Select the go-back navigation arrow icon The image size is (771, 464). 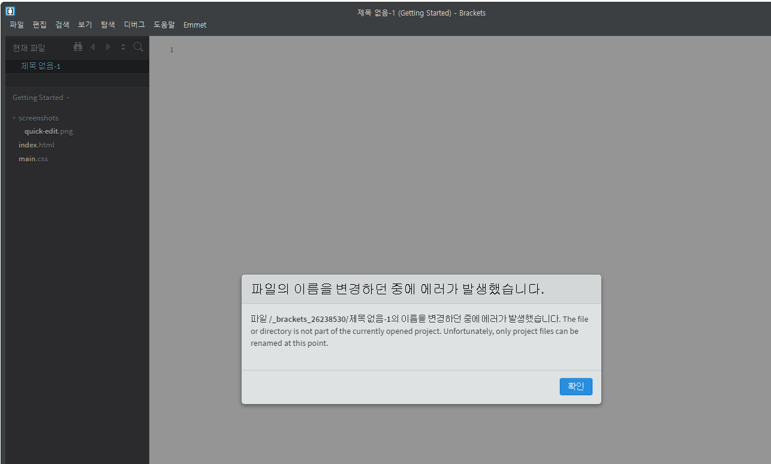coord(92,46)
